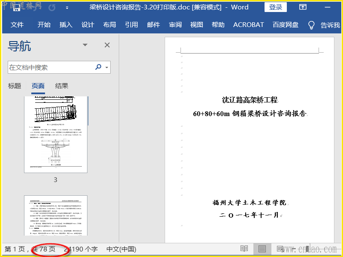Open the Customize Quick Access Toolbar dropdown

pos(67,8)
